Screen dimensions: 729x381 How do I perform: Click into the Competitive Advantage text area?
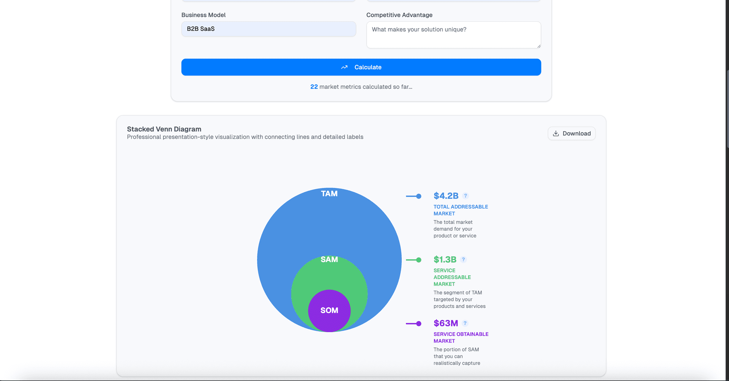click(453, 35)
